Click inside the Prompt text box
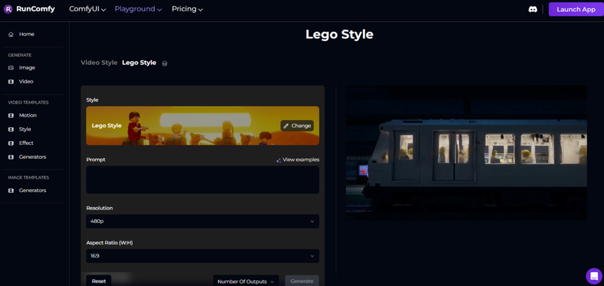This screenshot has height=286, width=604. pos(202,180)
